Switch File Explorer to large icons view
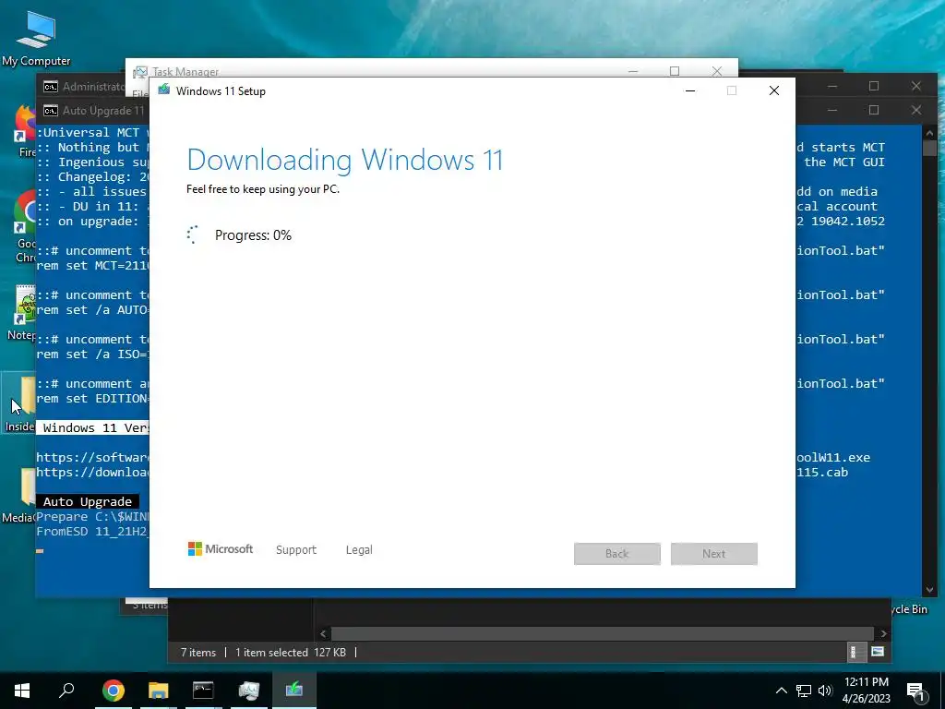Image resolution: width=945 pixels, height=709 pixels. [878, 652]
